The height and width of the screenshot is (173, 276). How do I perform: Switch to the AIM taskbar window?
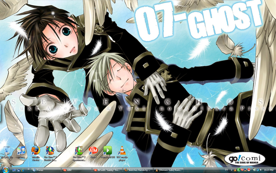tap(77, 170)
